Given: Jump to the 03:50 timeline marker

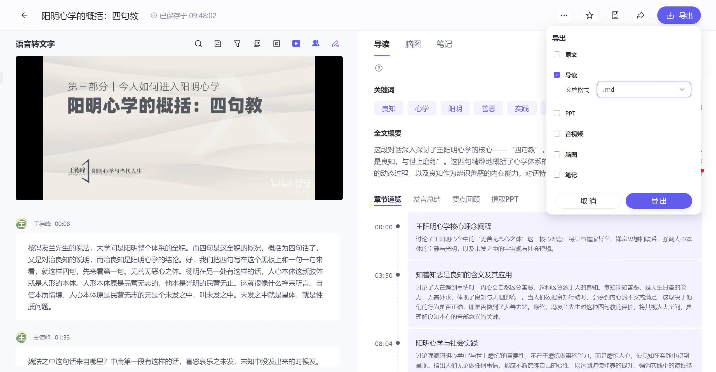Looking at the screenshot, I should [384, 276].
